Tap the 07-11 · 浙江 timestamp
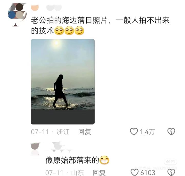The height and width of the screenshot is (176, 185). point(50,132)
